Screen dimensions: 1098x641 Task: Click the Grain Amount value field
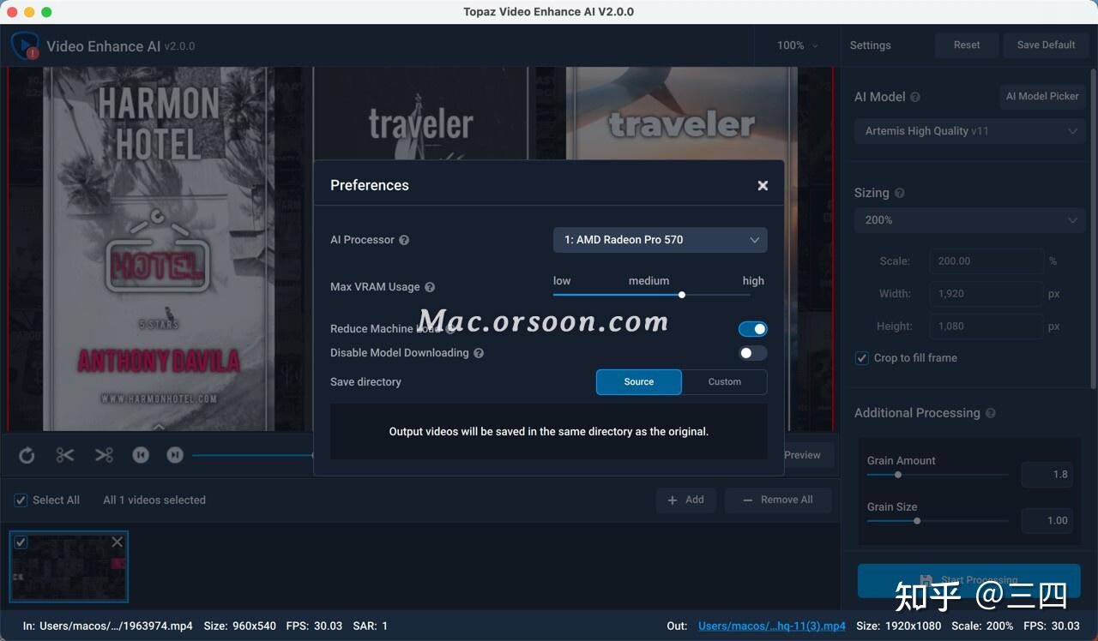coord(1047,475)
